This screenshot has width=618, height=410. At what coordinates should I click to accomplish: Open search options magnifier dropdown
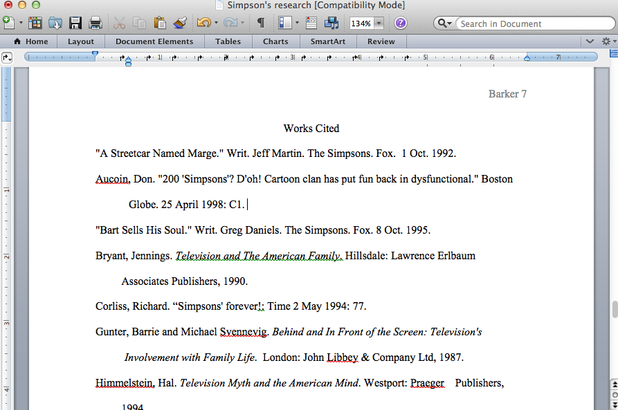[444, 24]
